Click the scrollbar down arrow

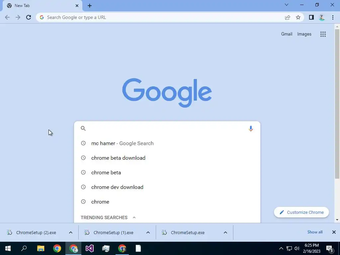(x=337, y=220)
